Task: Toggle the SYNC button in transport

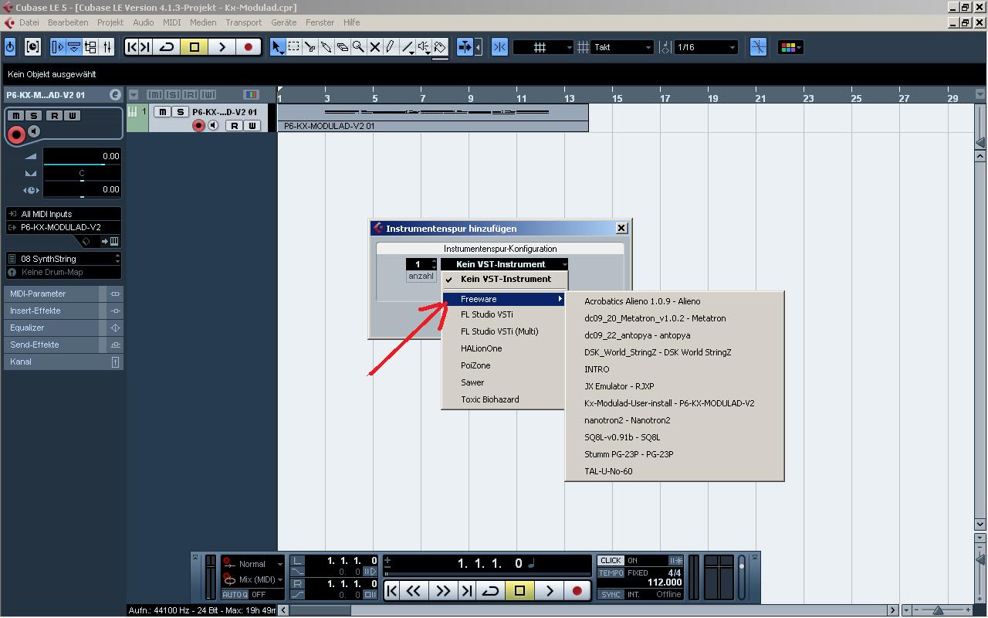Action: click(x=611, y=594)
